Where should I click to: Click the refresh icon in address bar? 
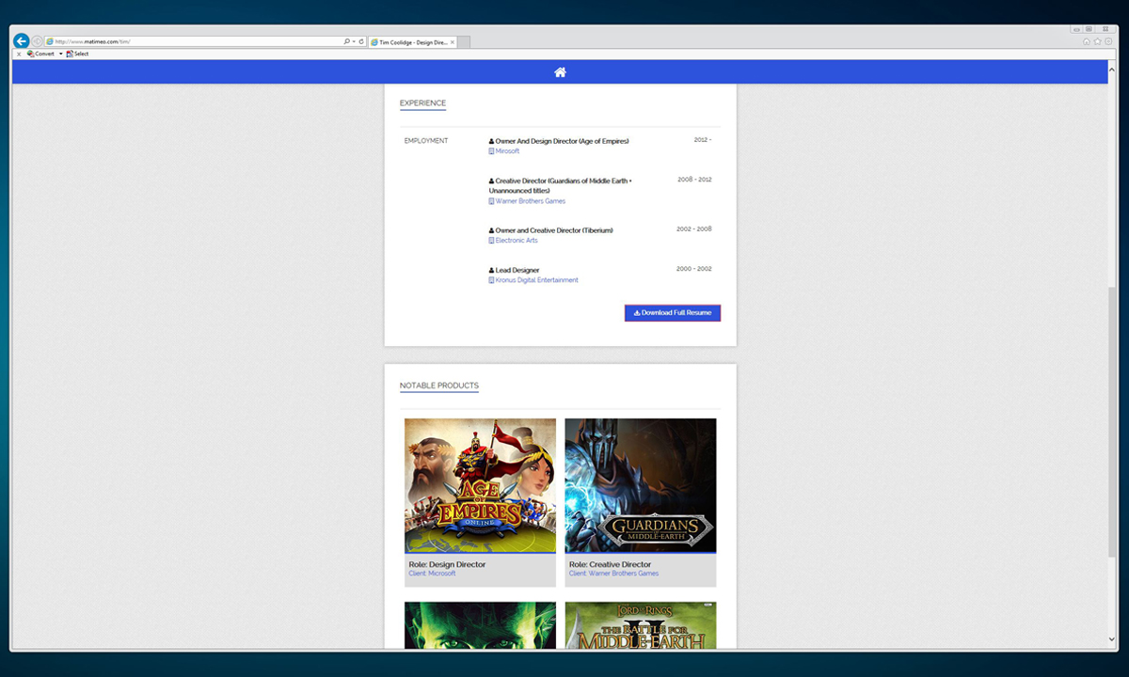pyautogui.click(x=361, y=41)
